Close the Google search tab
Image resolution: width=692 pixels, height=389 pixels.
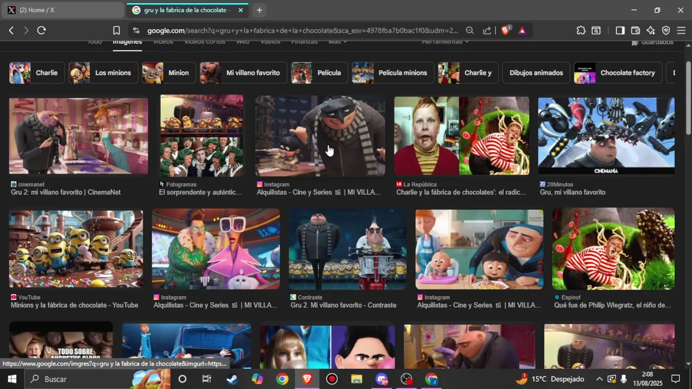(241, 10)
